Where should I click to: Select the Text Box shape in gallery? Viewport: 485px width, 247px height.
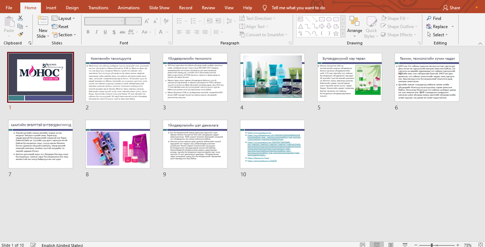[x=301, y=19]
